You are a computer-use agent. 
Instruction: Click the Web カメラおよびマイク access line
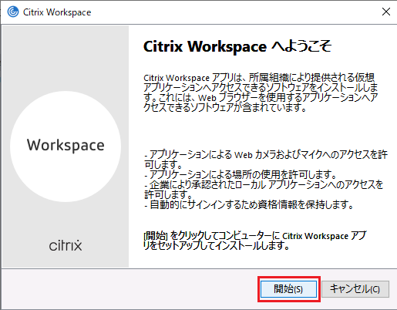click(266, 160)
